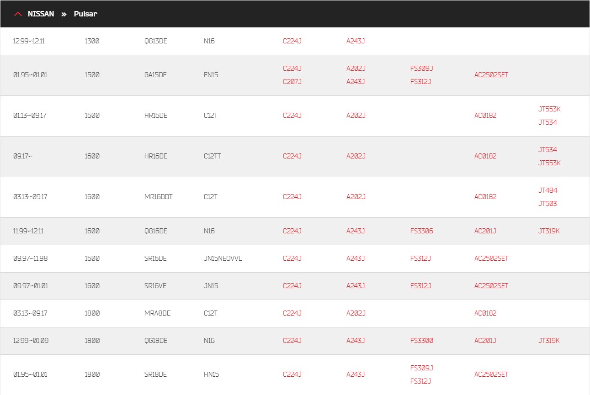Select the 12.99~01.09 date range
The width and height of the screenshot is (590, 395).
click(x=31, y=341)
